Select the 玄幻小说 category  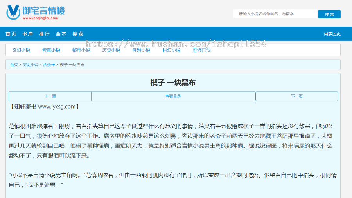click(x=21, y=50)
